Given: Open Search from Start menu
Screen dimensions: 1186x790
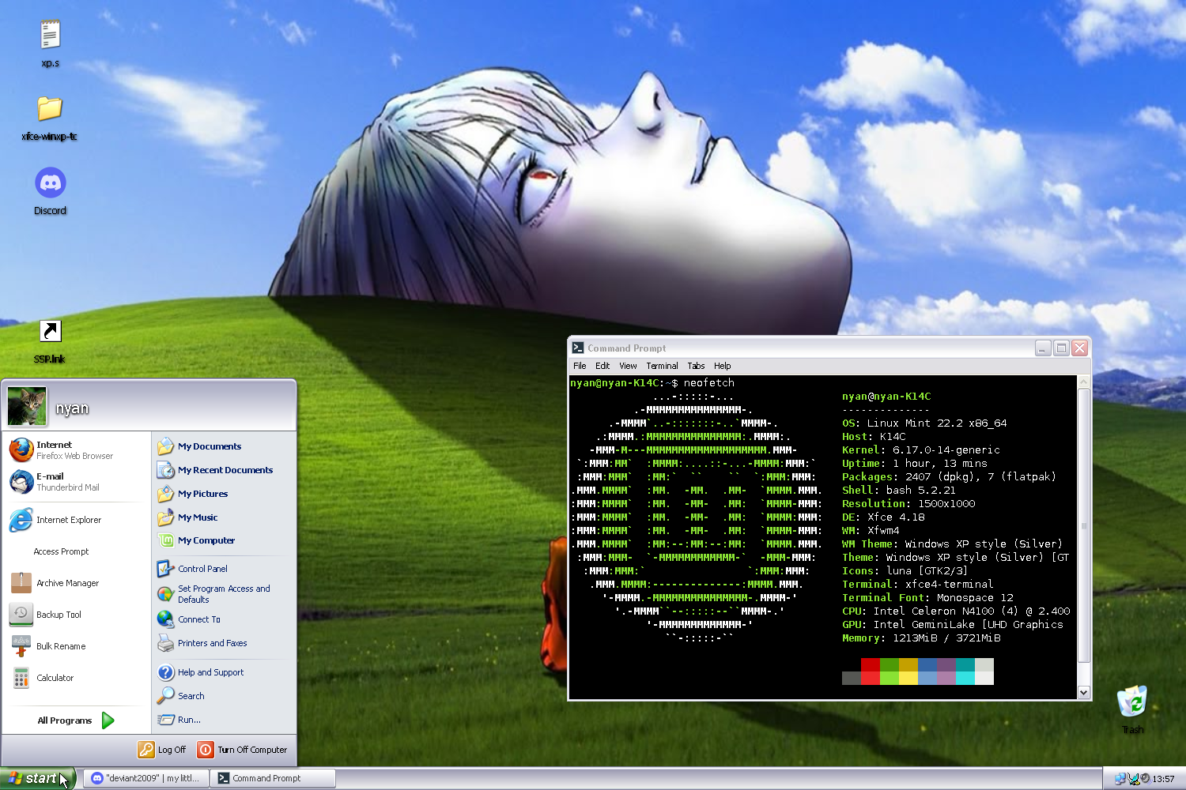Looking at the screenshot, I should pyautogui.click(x=221, y=696).
